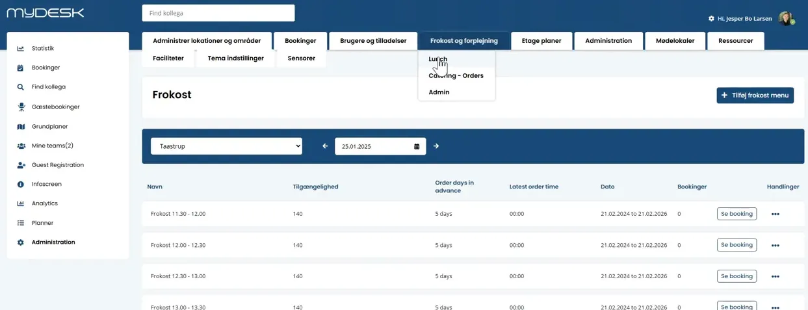808x310 pixels.
Task: Open Statistik link in sidebar
Action: [x=43, y=49]
